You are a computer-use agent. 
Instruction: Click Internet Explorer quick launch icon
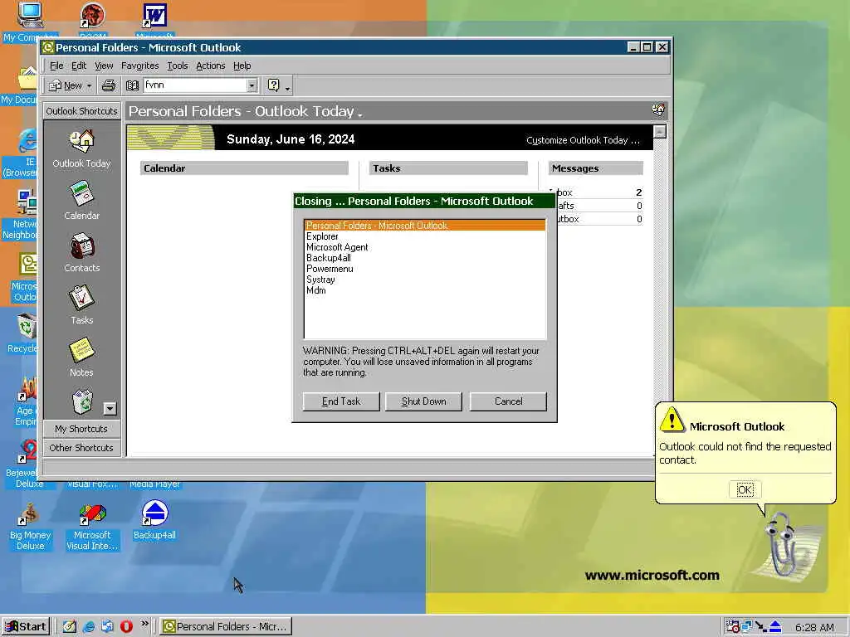tap(89, 626)
